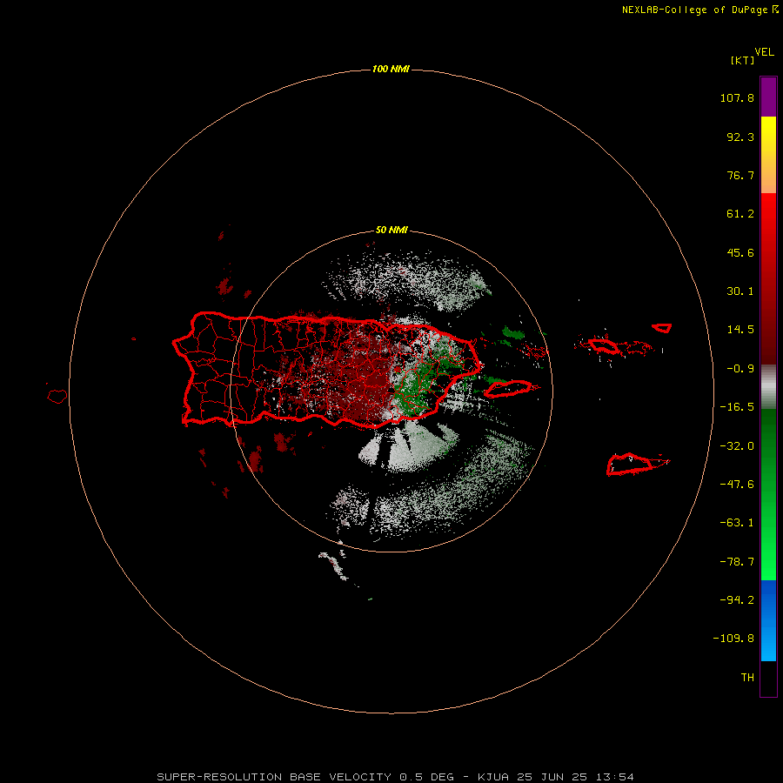Viewport: 783px width, 783px height.
Task: Click the -0.9 velocity scale value
Action: (740, 369)
